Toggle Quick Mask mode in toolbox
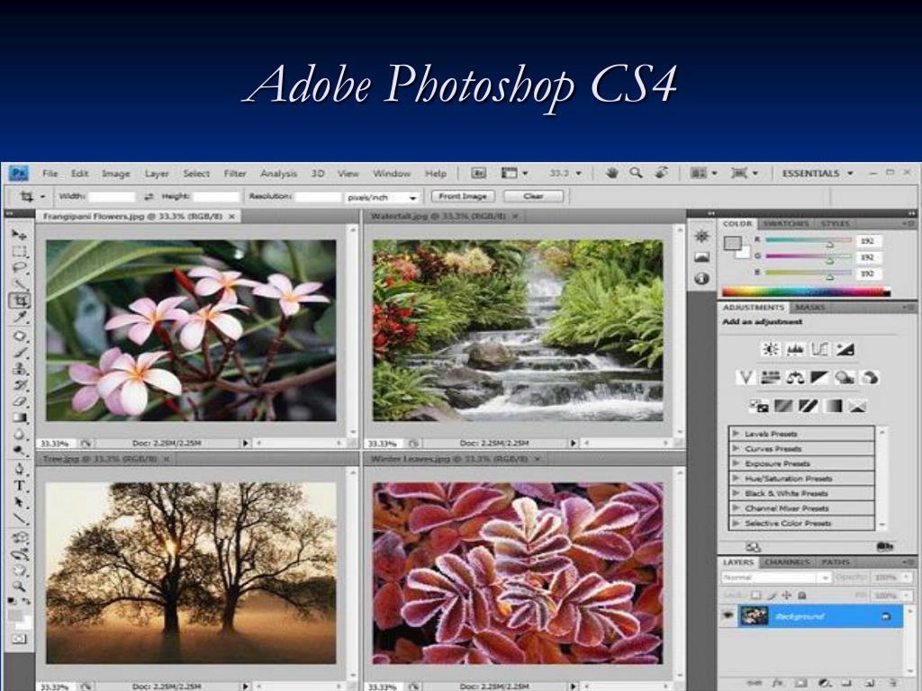 20,639
